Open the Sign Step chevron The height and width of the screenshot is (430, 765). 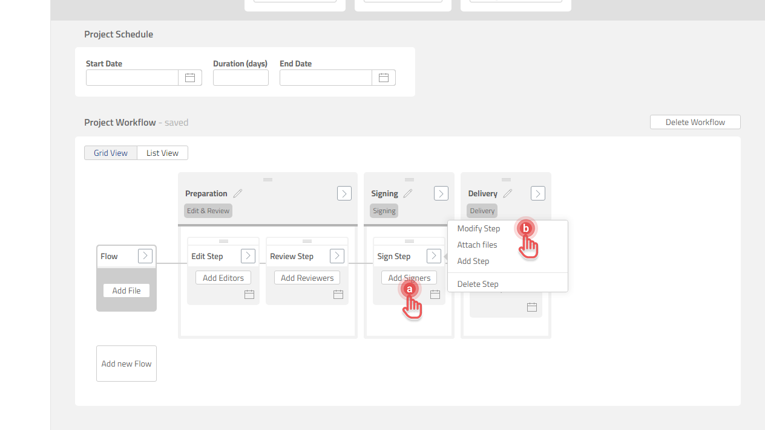[x=433, y=255]
